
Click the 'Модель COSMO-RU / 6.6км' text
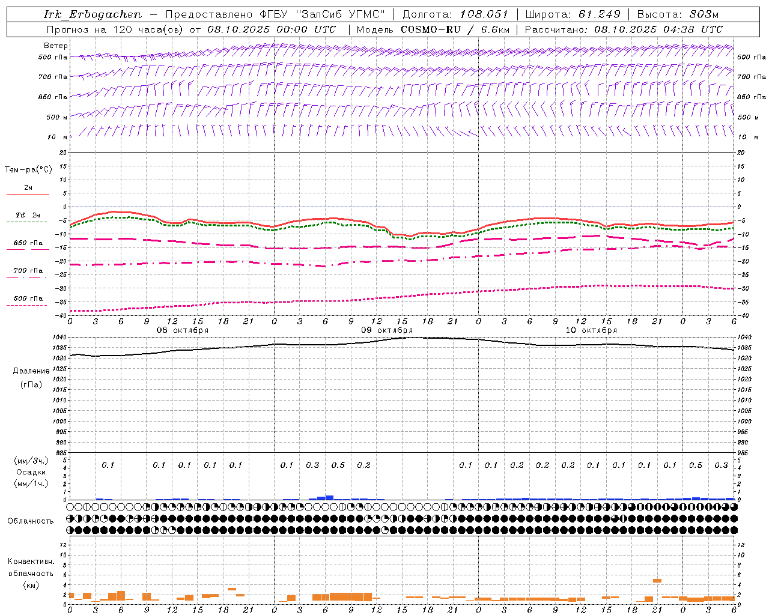pos(433,29)
